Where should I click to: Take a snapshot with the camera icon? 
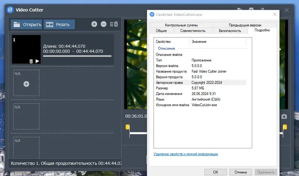(x=284, y=116)
